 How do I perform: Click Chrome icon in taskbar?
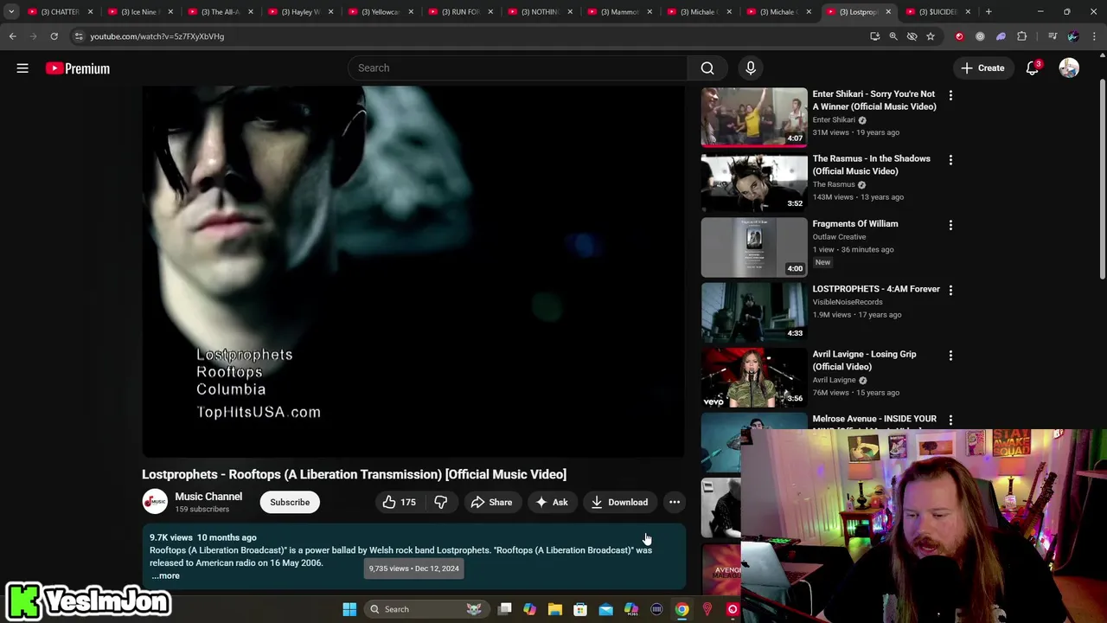coord(681,609)
